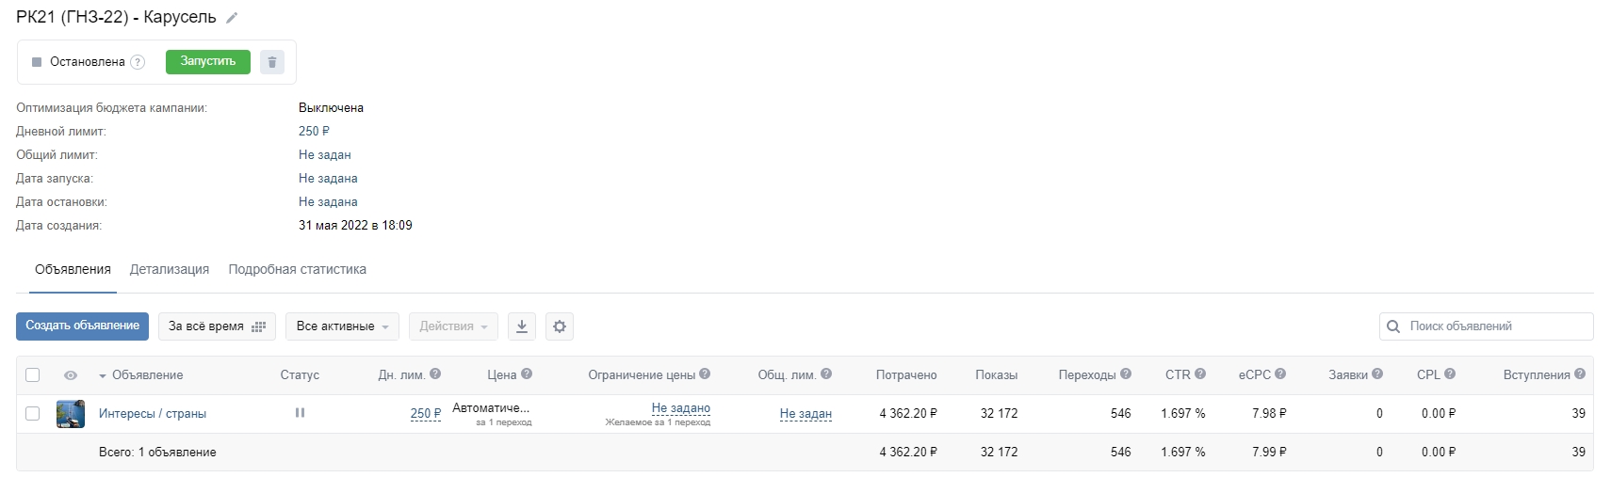Expand the Все активные filter dropdown

(342, 326)
